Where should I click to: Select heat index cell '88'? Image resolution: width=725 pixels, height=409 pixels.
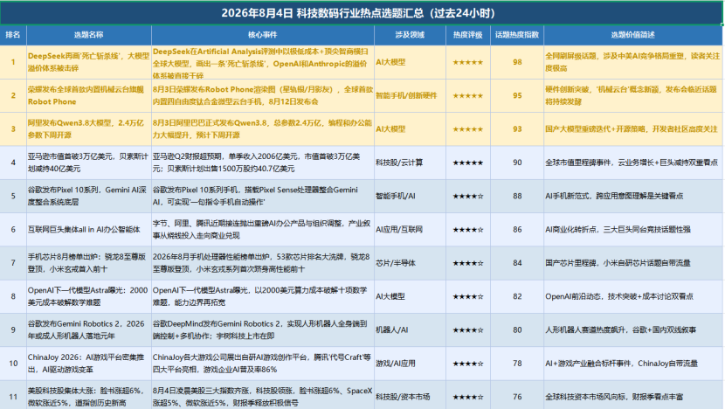(517, 196)
